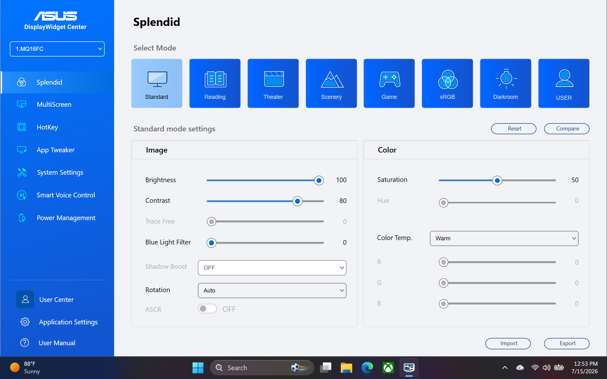Screen dimensions: 607x379
Task: Go to the HotKey section
Action: 47,127
